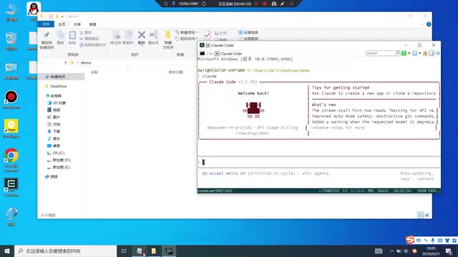458x257 pixels.
Task: Switch Explorer to large icons view
Action: [427, 215]
